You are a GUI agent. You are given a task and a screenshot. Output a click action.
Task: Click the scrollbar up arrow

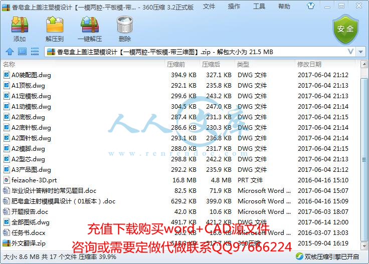tap(364, 64)
